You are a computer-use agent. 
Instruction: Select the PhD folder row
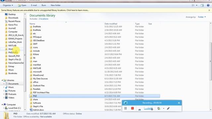point(94,96)
